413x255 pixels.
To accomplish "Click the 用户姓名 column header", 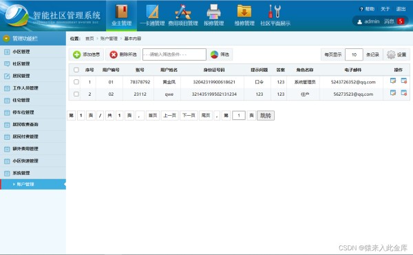I will (169, 70).
